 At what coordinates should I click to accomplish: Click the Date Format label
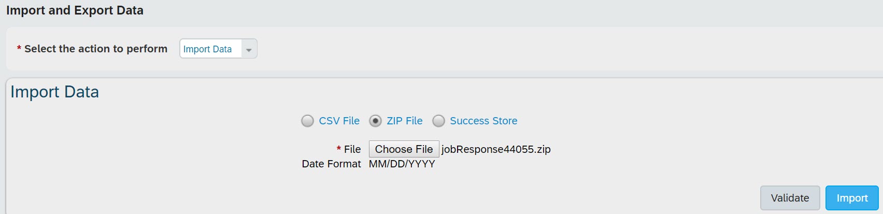[331, 164]
